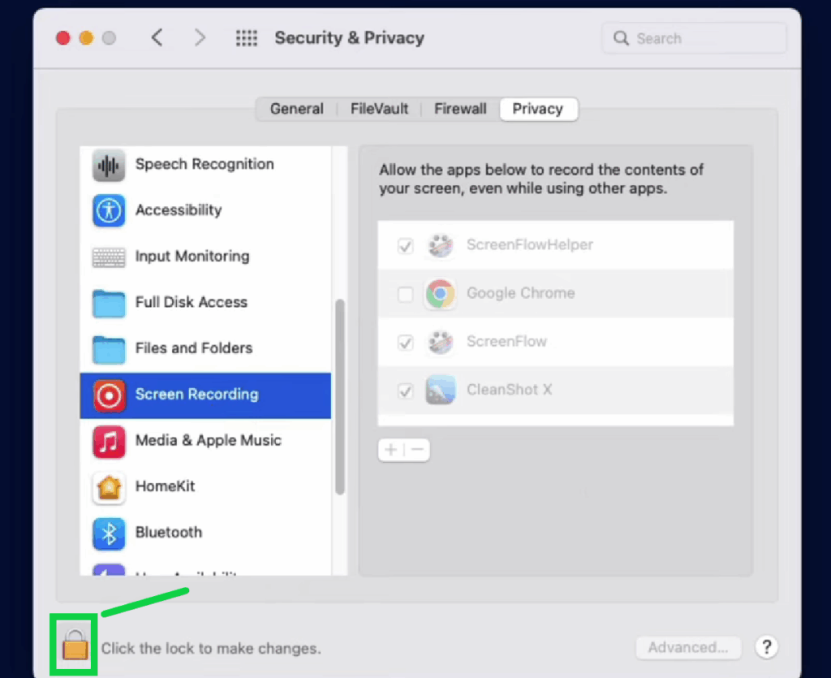Select the Bluetooth sidebar icon
The height and width of the screenshot is (678, 831).
108,533
